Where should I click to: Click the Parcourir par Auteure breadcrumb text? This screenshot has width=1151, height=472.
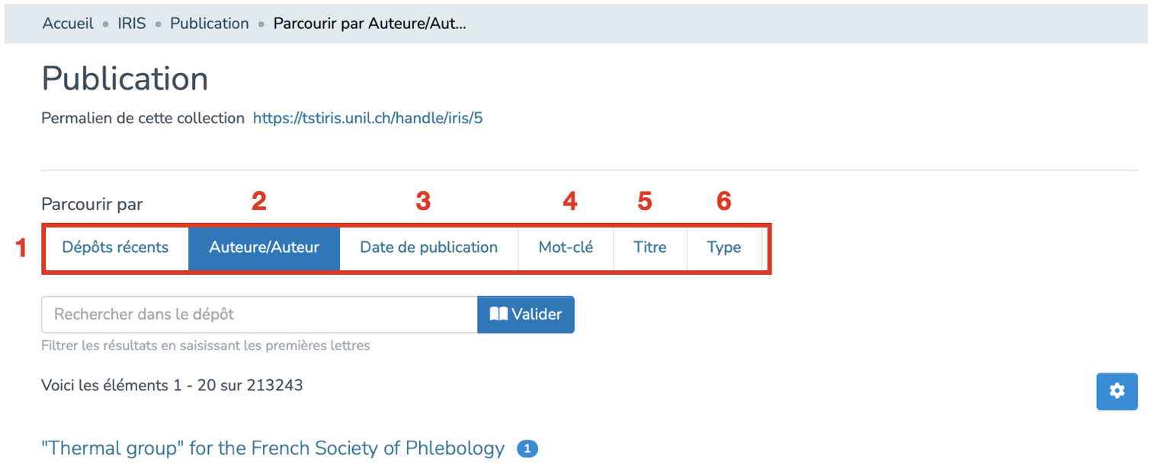click(x=369, y=24)
